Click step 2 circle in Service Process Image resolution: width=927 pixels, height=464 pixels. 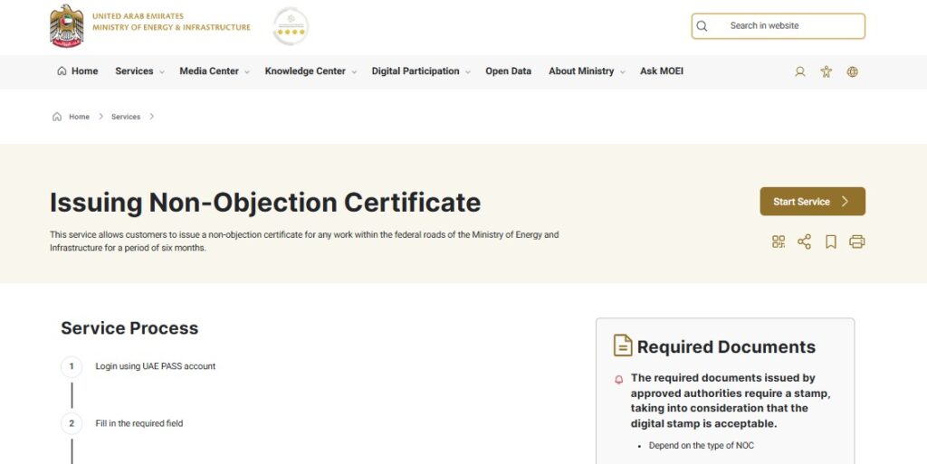click(72, 423)
